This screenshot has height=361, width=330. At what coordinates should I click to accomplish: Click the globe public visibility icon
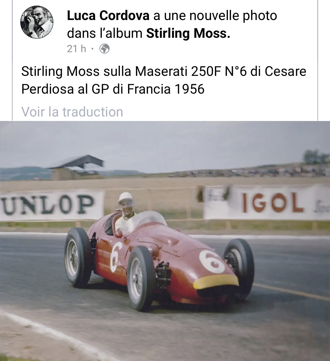[105, 49]
